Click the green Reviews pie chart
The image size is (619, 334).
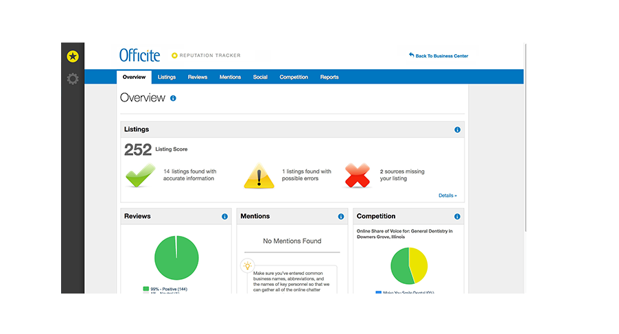click(176, 257)
